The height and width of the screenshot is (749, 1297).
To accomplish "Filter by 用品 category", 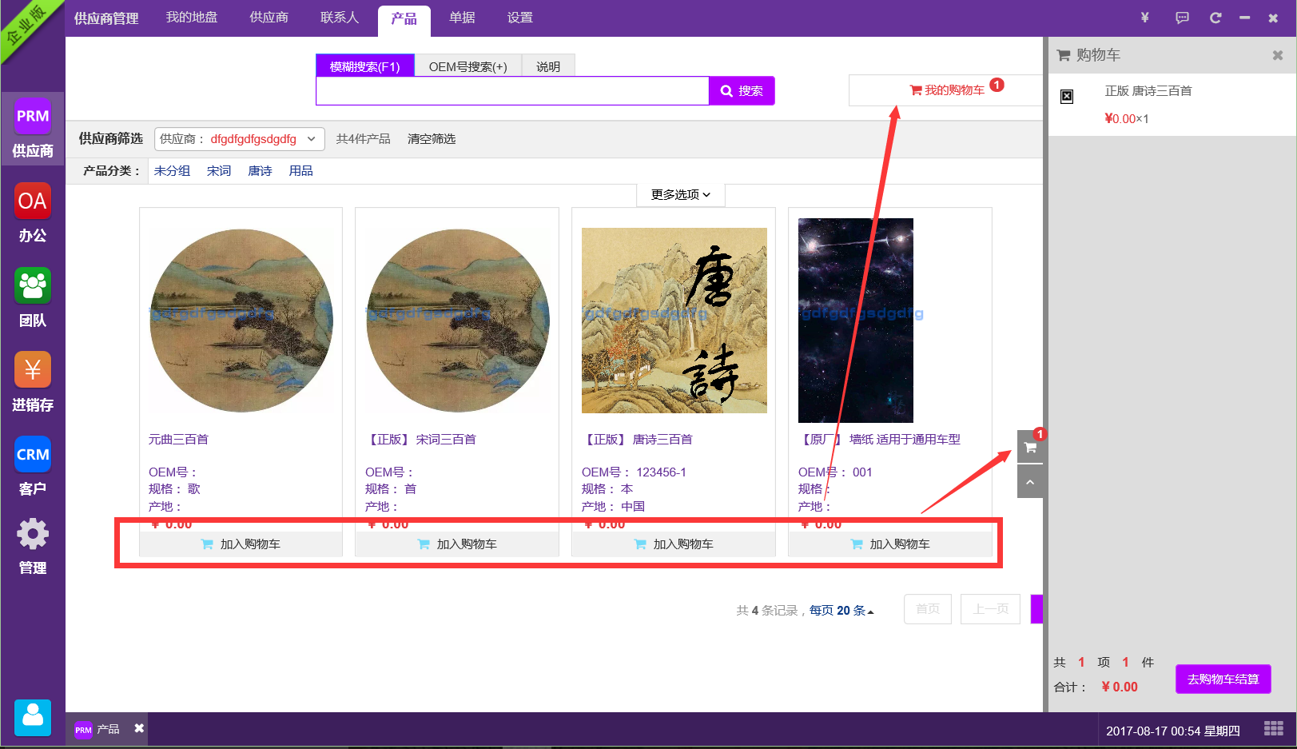I will [x=301, y=171].
